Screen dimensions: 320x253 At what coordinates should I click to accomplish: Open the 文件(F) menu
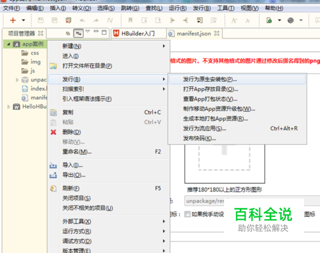[12, 8]
